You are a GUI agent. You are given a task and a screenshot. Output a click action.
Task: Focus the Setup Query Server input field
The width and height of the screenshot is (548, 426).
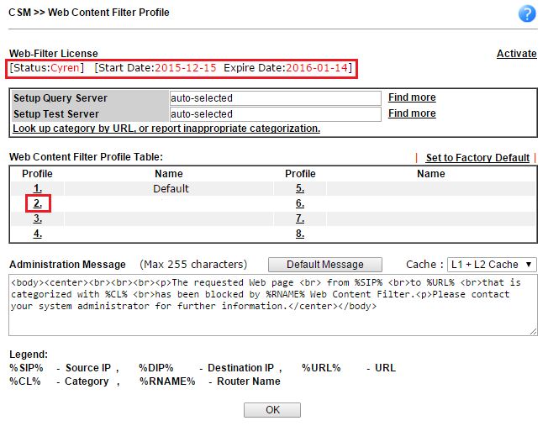[x=275, y=98]
